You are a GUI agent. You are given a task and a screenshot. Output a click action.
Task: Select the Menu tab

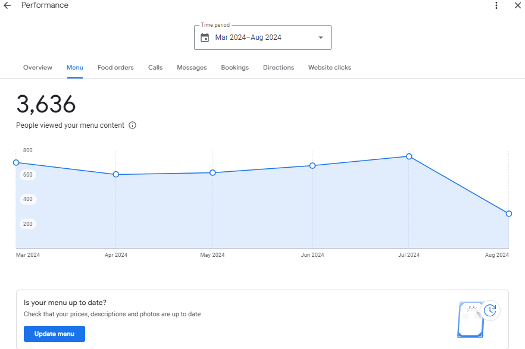[75, 68]
